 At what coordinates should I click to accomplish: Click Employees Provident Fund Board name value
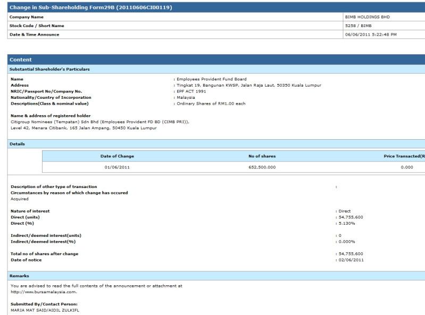click(212, 79)
